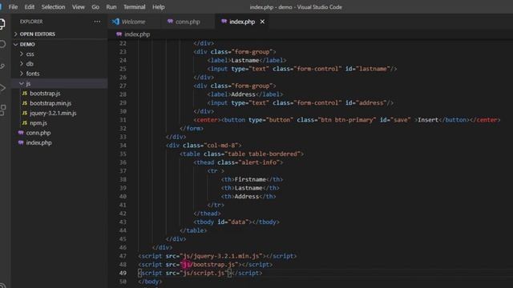Viewport: 513px width, 288px height.
Task: Open the Edit menu
Action: tap(29, 7)
